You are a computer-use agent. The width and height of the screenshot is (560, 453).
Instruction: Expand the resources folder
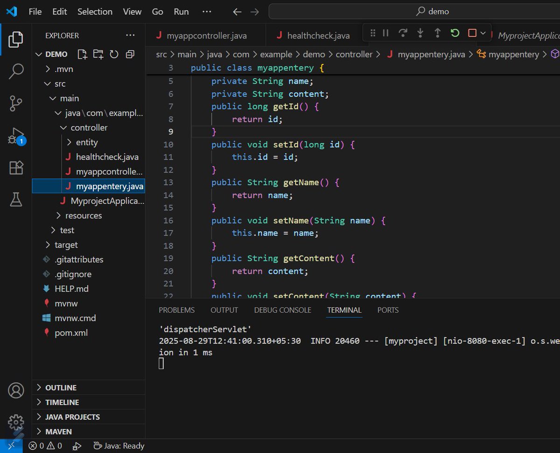point(58,216)
